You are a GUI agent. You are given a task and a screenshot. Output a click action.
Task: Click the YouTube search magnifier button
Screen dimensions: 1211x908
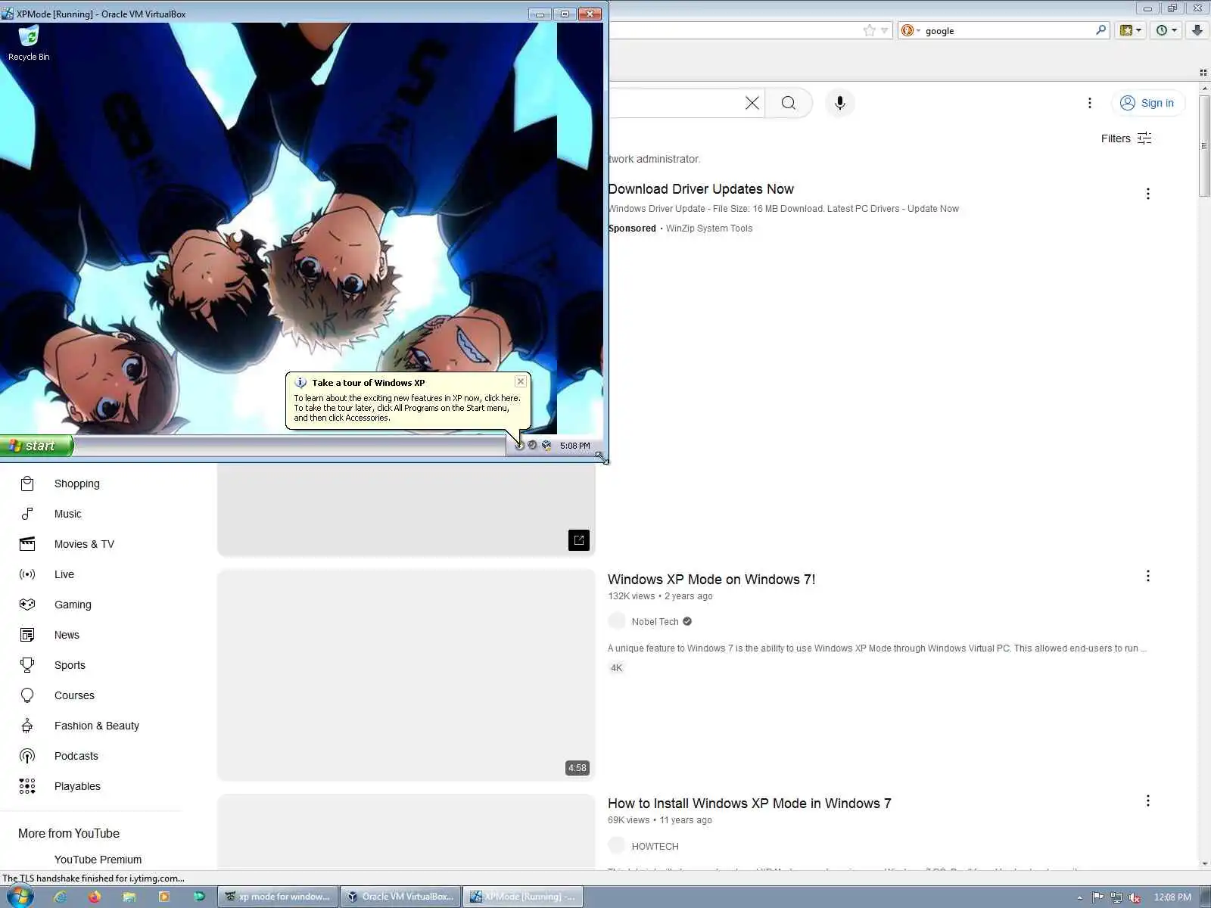pos(789,103)
